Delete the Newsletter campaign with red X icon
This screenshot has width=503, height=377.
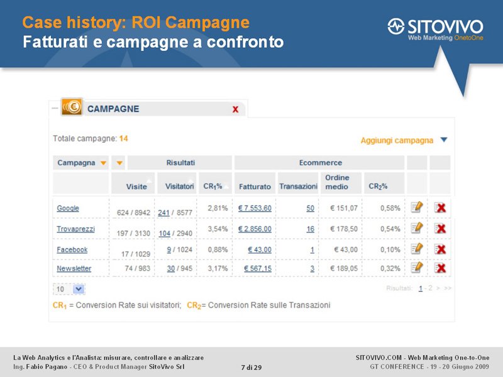(440, 268)
